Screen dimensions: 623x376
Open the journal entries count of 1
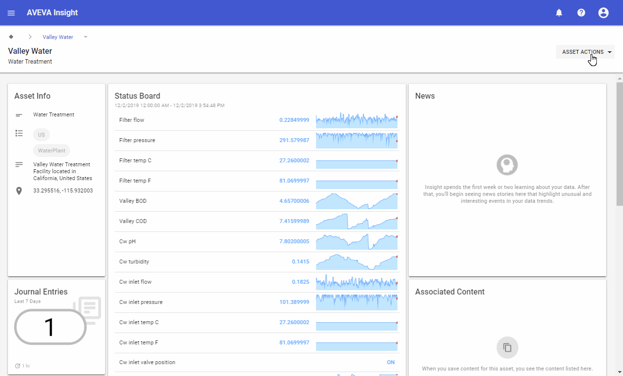coord(49,327)
